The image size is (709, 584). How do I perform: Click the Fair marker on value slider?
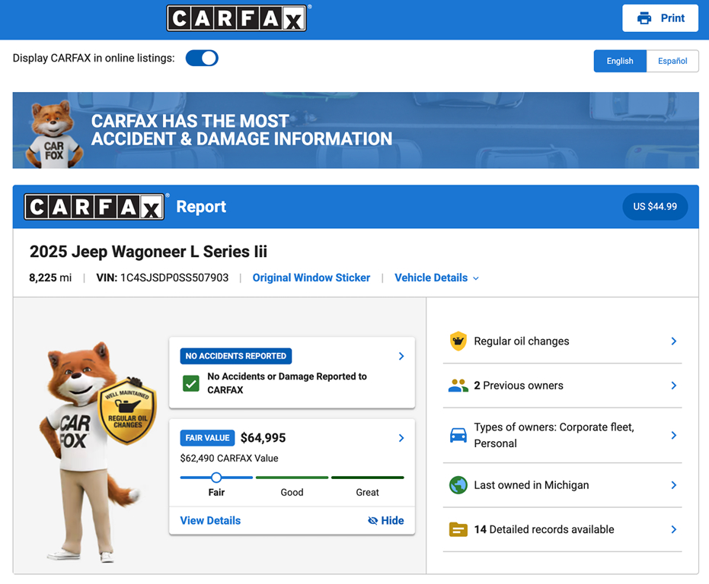tap(216, 478)
